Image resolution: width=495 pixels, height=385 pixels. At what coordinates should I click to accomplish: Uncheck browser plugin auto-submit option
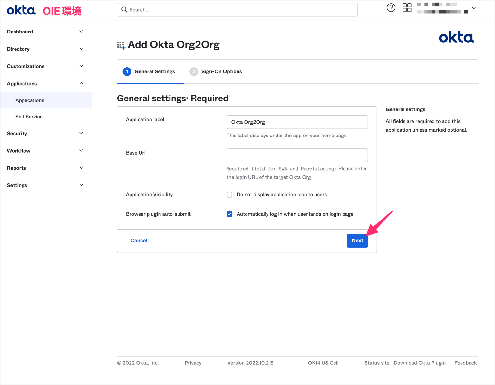[229, 214]
